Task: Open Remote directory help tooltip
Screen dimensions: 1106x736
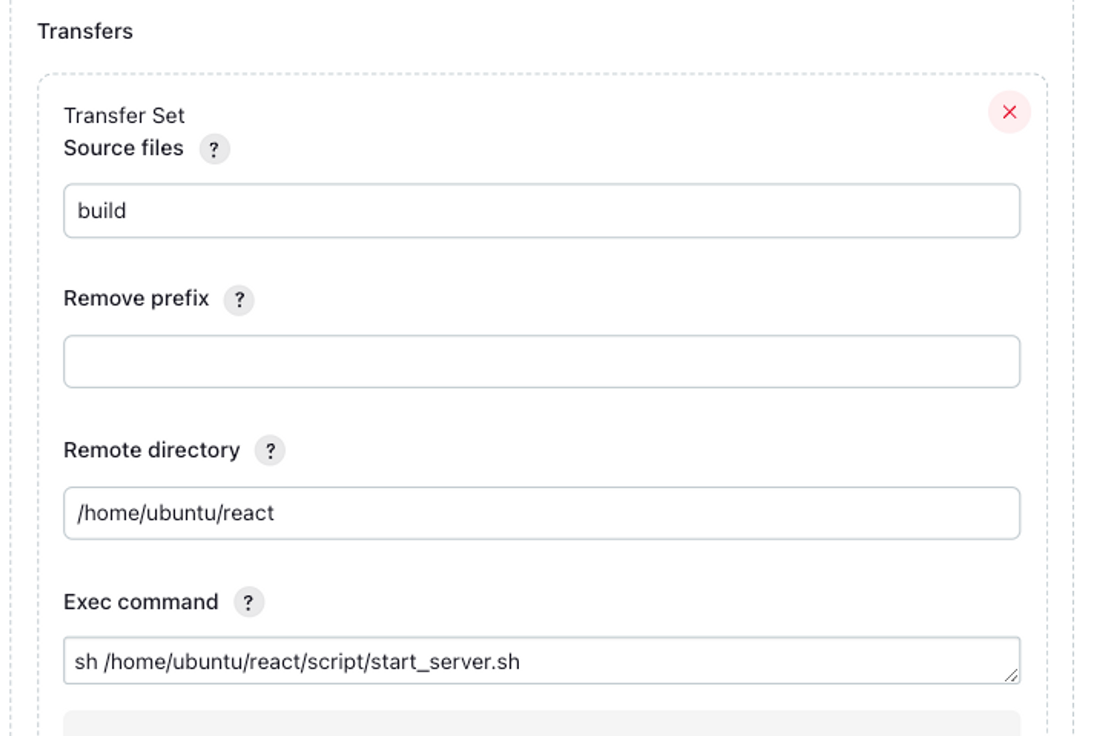Action: pos(269,451)
